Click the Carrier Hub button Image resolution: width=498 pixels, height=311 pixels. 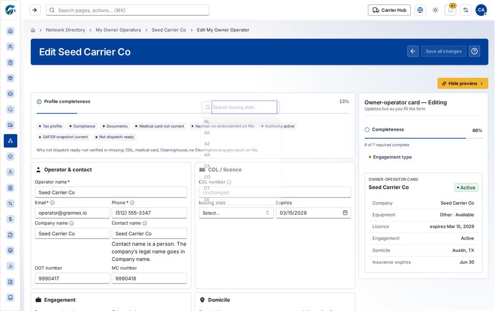pos(390,10)
